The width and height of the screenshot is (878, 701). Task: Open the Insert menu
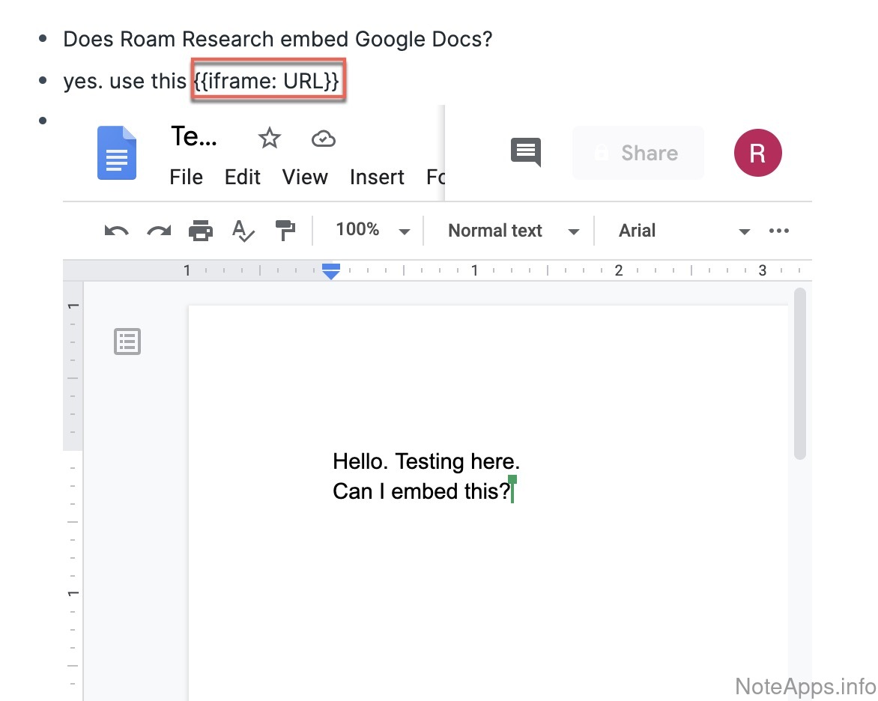377,177
